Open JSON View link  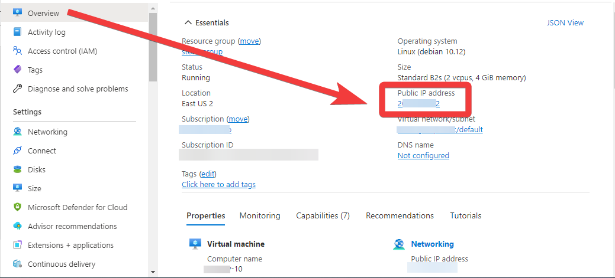coord(565,22)
